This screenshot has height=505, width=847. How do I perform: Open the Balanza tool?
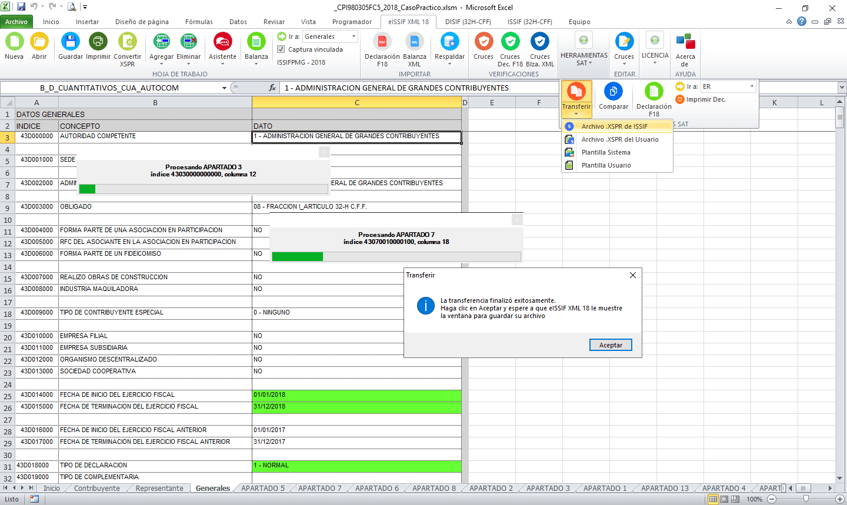256,42
